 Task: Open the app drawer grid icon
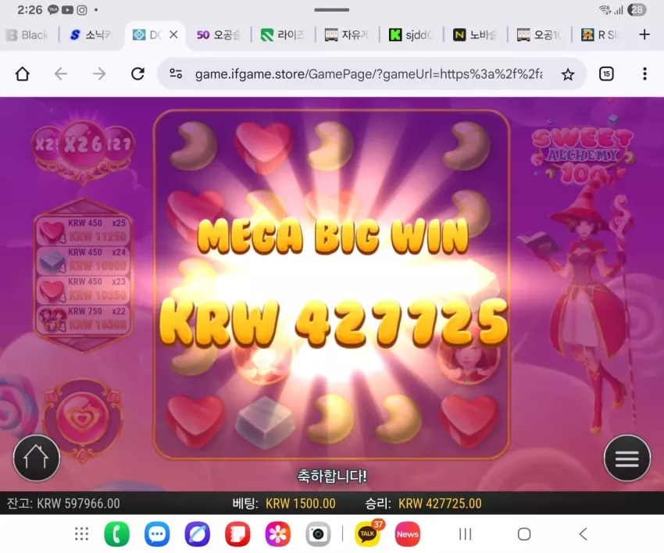tap(81, 534)
